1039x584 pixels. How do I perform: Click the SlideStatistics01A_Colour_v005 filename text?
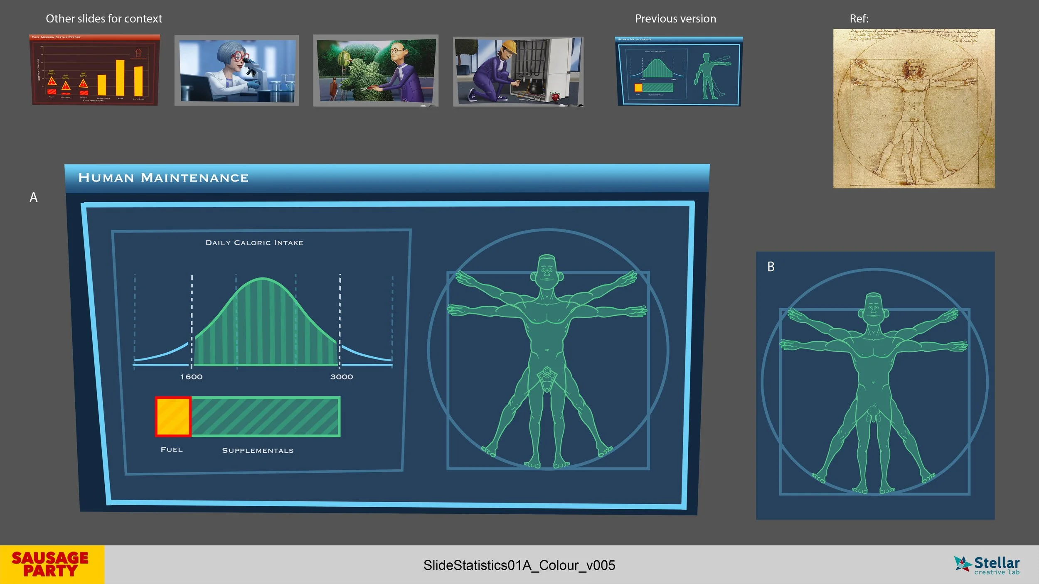tap(519, 565)
